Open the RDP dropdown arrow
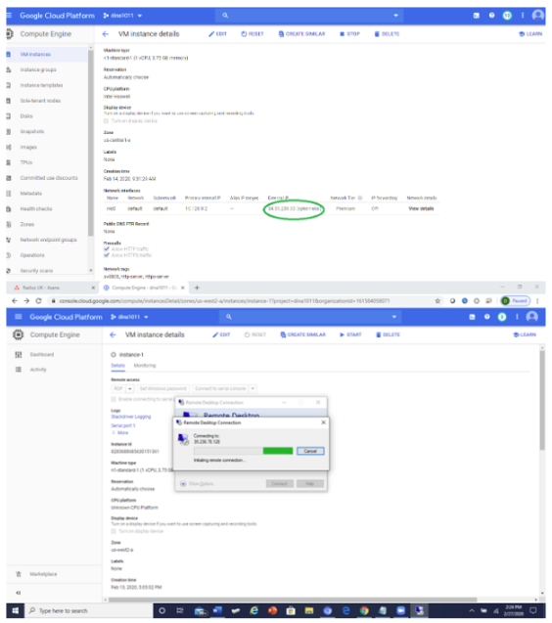Image resolution: width=552 pixels, height=623 pixels. point(130,388)
